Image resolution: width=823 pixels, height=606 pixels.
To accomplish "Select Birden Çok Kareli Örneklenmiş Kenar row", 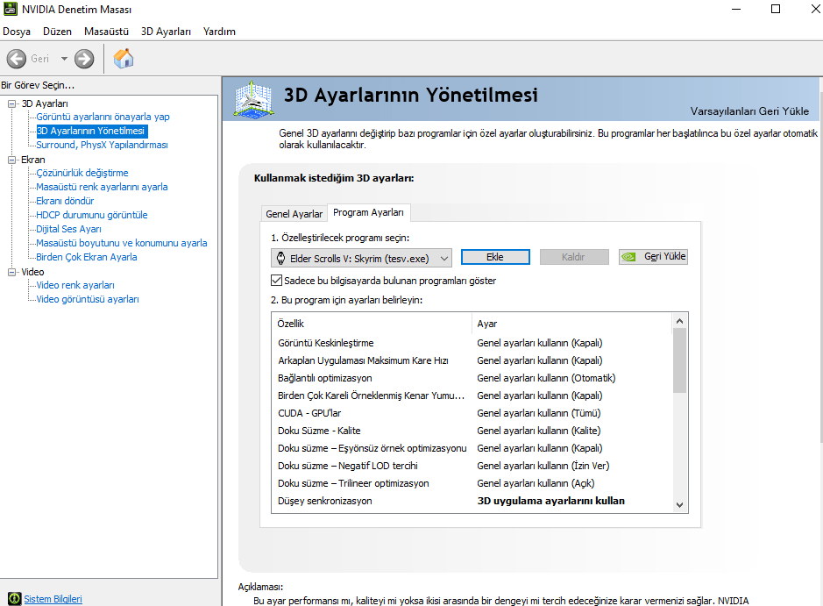I will click(472, 396).
